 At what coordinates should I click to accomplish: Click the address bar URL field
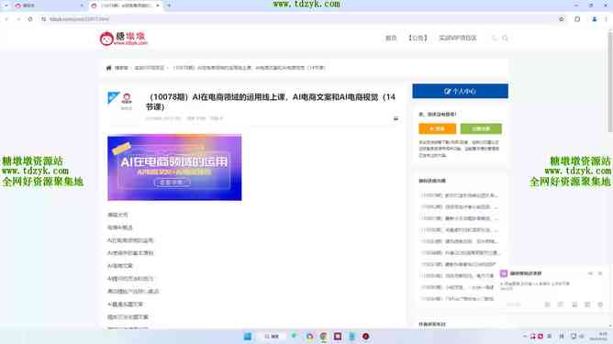click(x=297, y=18)
